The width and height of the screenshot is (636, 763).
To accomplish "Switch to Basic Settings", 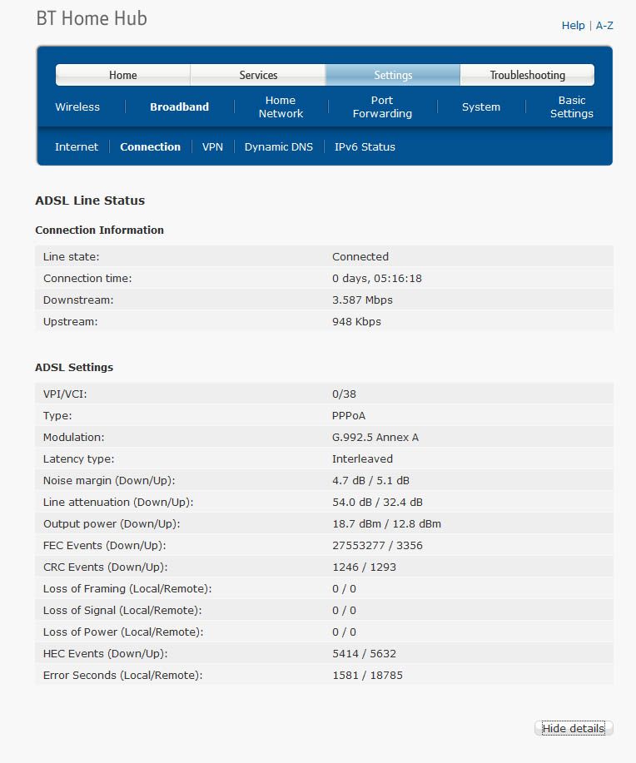I will coord(572,107).
